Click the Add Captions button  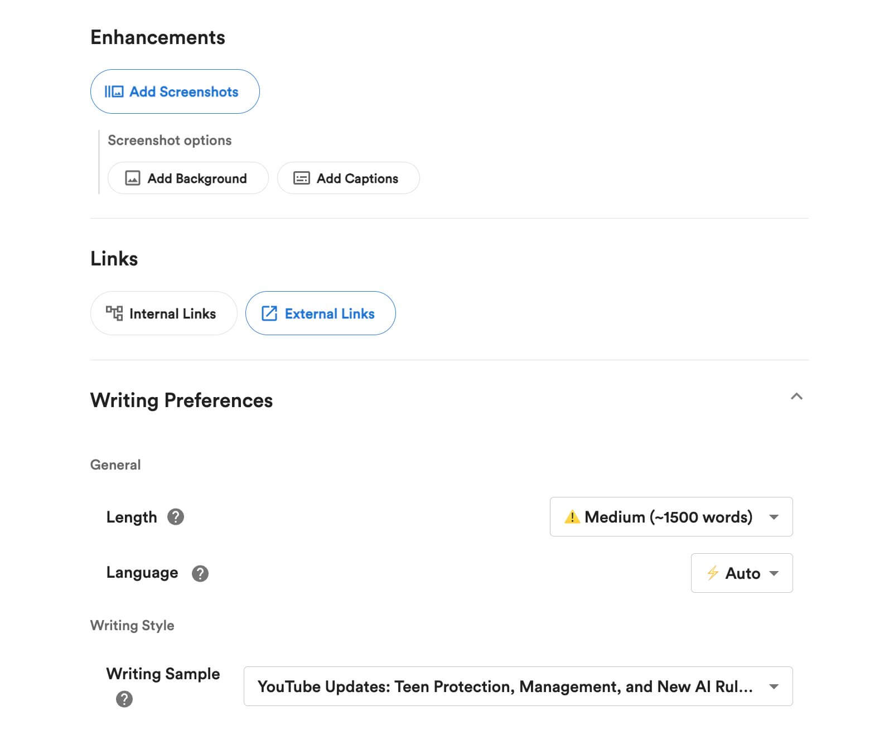pos(348,178)
